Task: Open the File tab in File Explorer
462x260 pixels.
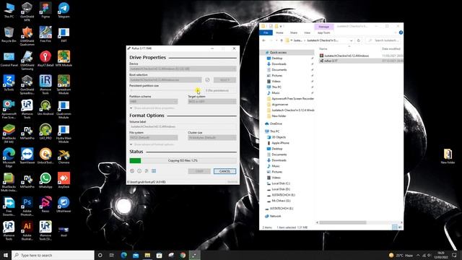Action: pos(266,32)
